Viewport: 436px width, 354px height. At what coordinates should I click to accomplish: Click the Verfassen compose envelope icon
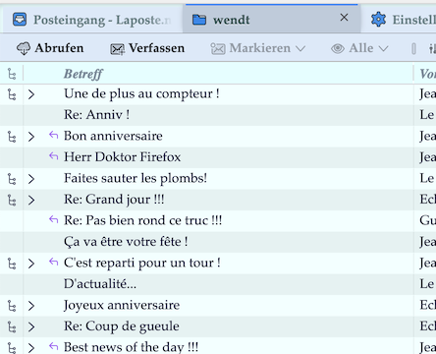point(117,49)
